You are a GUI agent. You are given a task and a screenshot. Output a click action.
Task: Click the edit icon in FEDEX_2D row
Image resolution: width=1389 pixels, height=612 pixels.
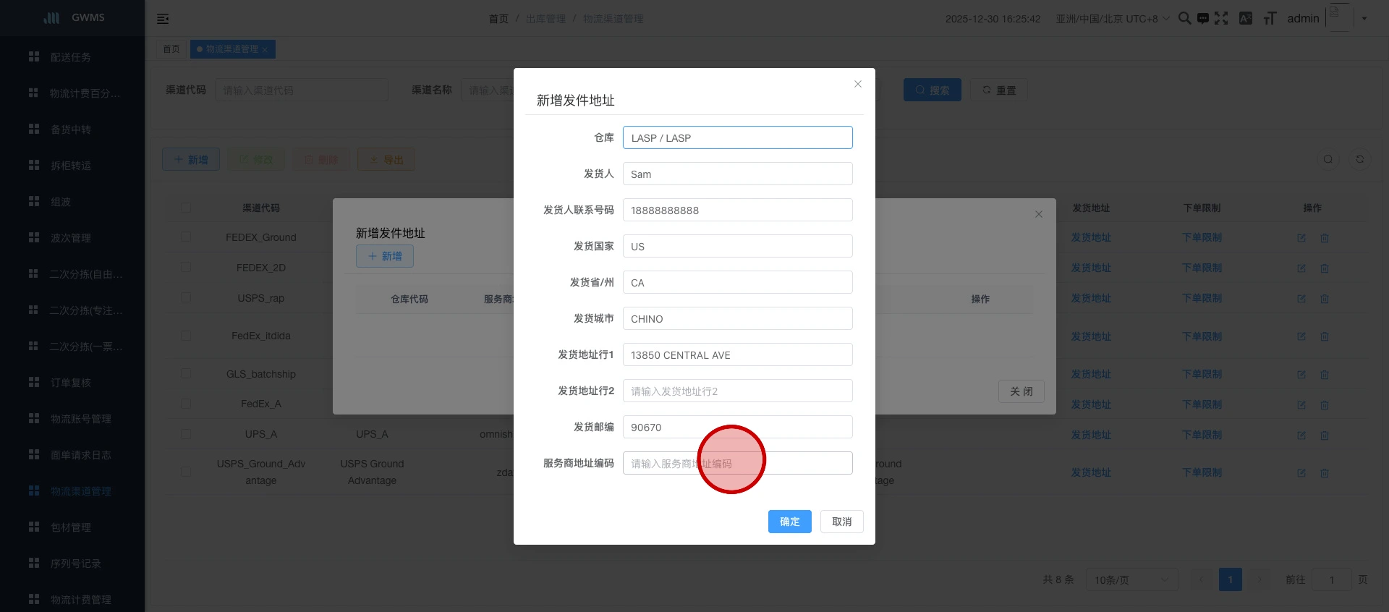(1301, 268)
